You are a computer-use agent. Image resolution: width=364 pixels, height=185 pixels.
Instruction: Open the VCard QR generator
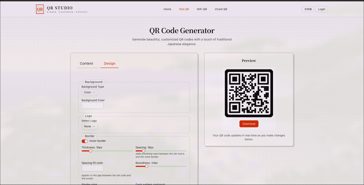coord(221,9)
